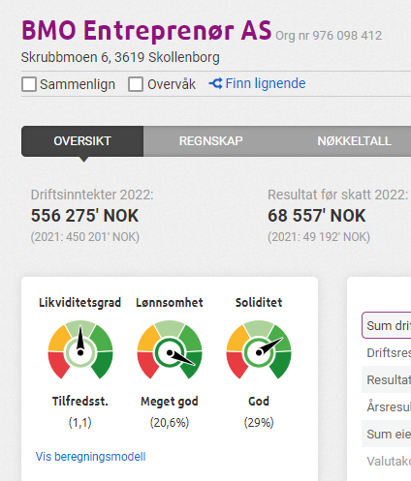The image size is (411, 481).
Task: Select the Sum eiendeler row
Action: coord(387,434)
